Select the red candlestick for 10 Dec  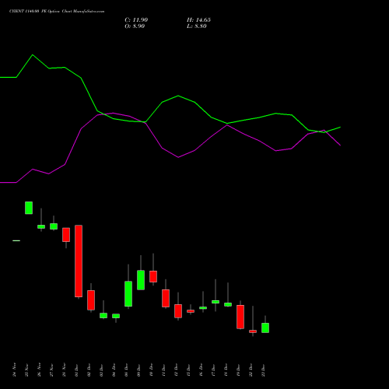pos(153,276)
